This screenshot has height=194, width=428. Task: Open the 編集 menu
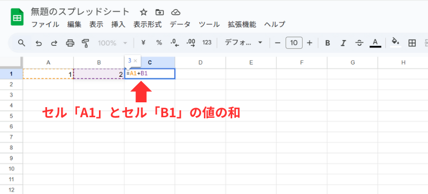[x=74, y=25]
